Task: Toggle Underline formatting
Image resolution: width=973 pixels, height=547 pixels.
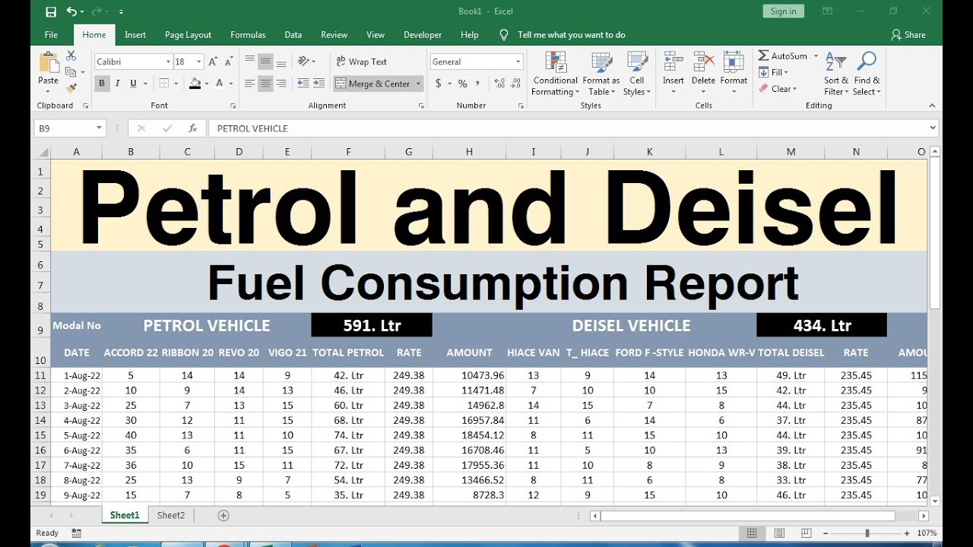Action: pos(134,84)
